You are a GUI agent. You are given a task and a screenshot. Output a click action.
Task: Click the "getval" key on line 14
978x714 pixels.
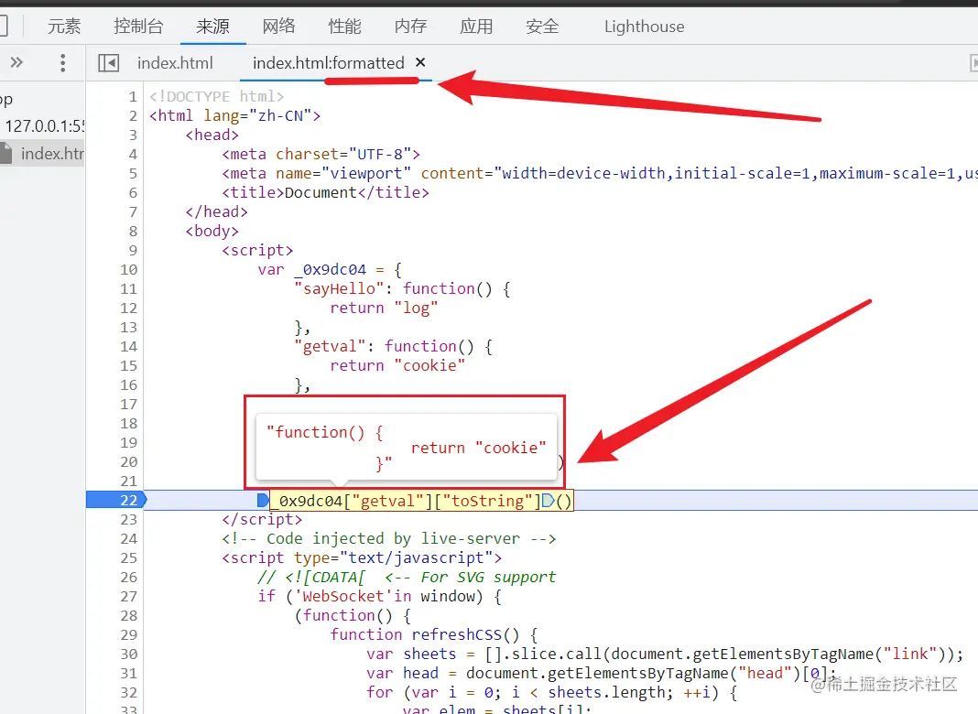click(x=330, y=346)
